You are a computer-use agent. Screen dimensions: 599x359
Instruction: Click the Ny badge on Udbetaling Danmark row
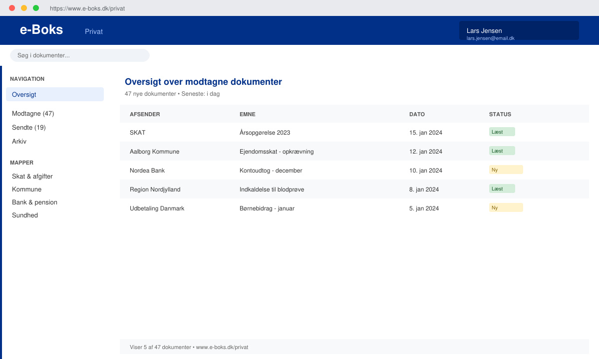(x=506, y=207)
